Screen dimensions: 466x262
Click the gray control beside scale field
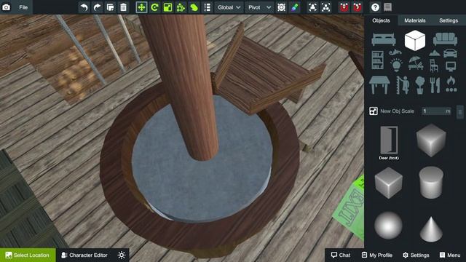point(459,111)
